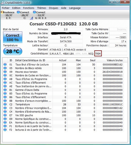
Task: Click the Standard field ATA8-ACS version 6
Action: [x=88, y=50]
